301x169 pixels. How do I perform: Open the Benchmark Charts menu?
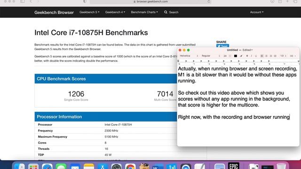144,12
